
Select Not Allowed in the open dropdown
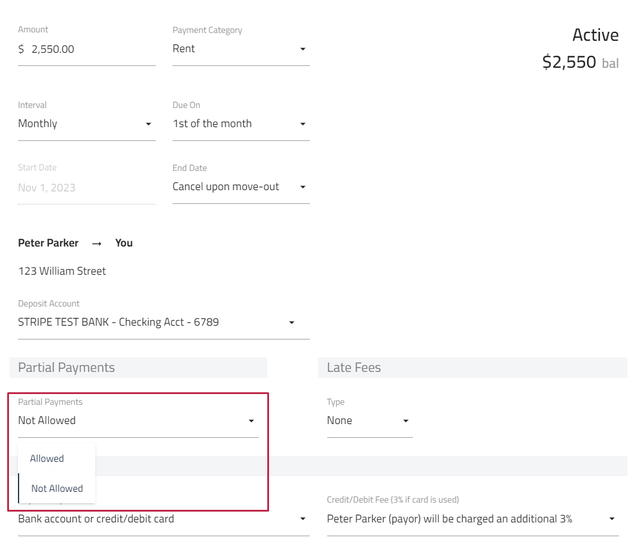(x=57, y=488)
